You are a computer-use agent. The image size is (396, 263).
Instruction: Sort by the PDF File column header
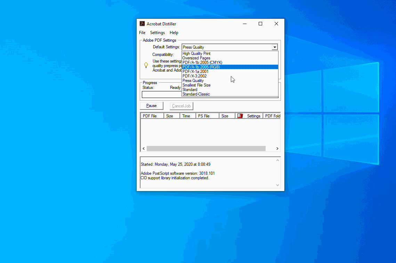click(152, 116)
